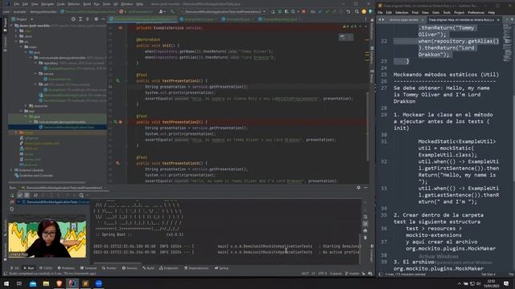
Task: Open the run configuration dropdown in toolbar
Action: pyautogui.click(x=224, y=11)
